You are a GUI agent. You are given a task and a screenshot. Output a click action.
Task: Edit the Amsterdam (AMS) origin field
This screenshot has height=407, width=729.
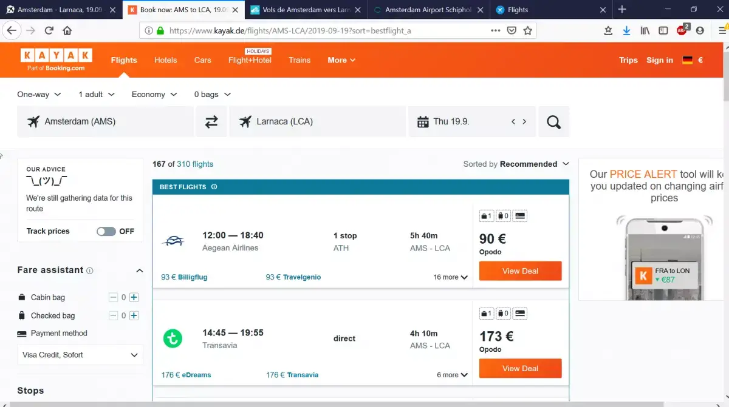click(x=105, y=121)
